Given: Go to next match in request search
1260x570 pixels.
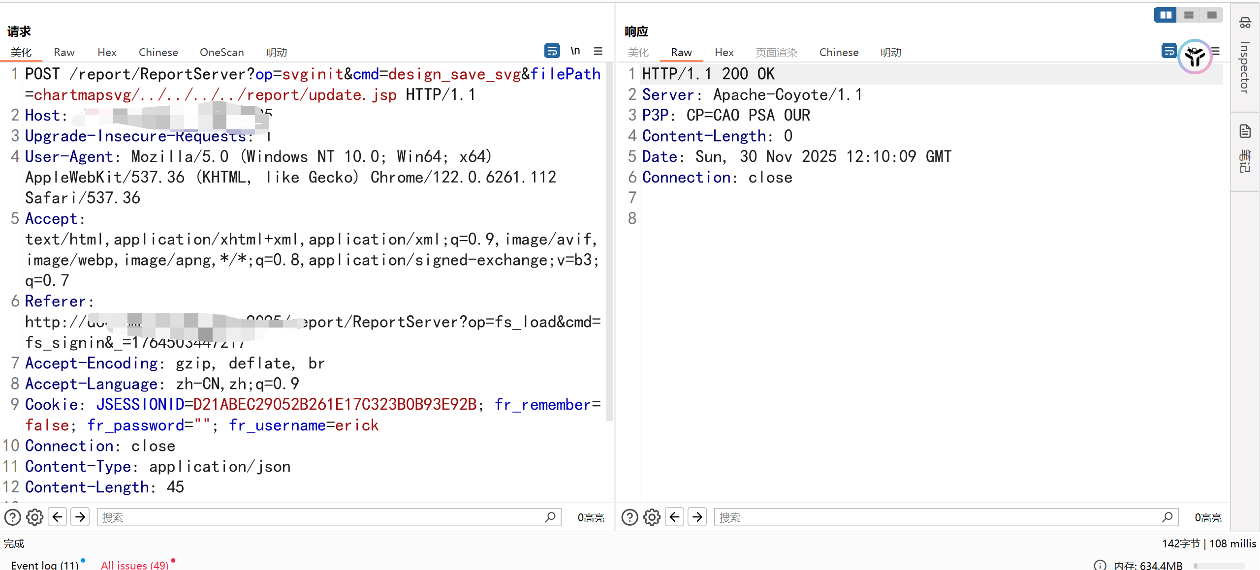Looking at the screenshot, I should [80, 517].
